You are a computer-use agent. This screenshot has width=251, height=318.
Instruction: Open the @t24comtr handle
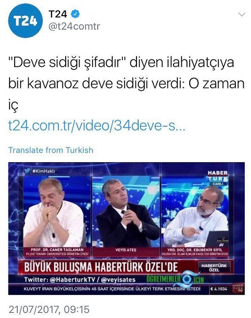[74, 26]
